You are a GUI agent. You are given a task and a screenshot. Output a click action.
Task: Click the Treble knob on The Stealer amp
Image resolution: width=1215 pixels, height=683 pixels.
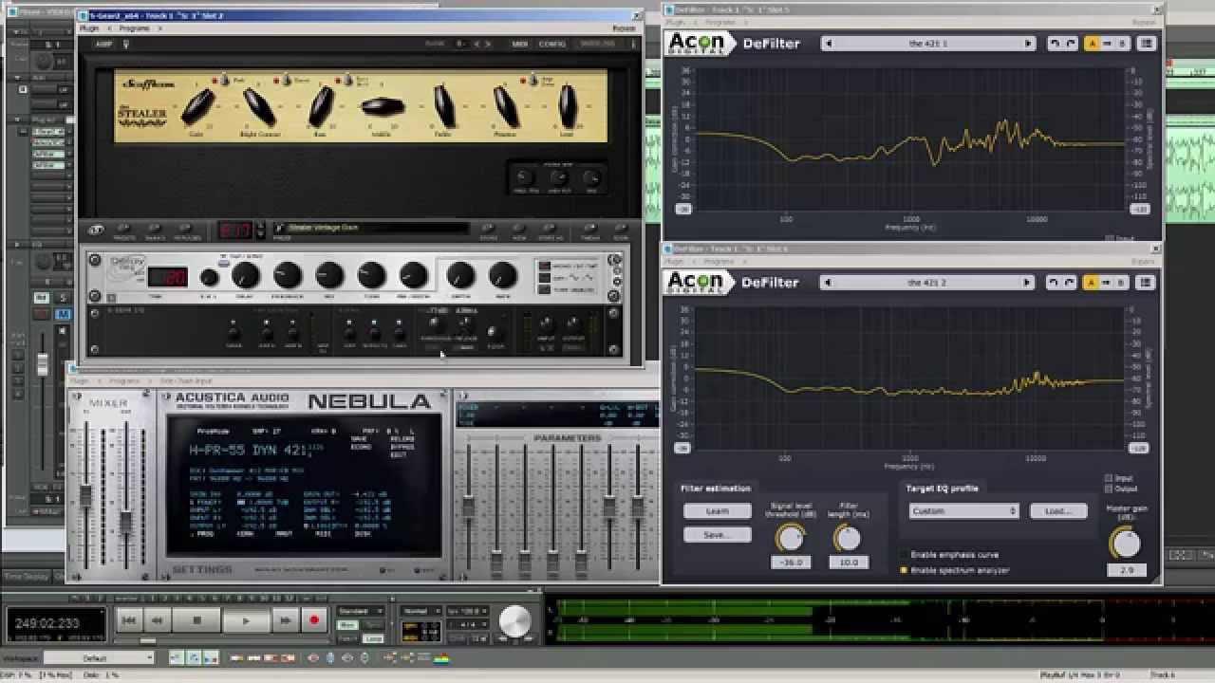444,106
